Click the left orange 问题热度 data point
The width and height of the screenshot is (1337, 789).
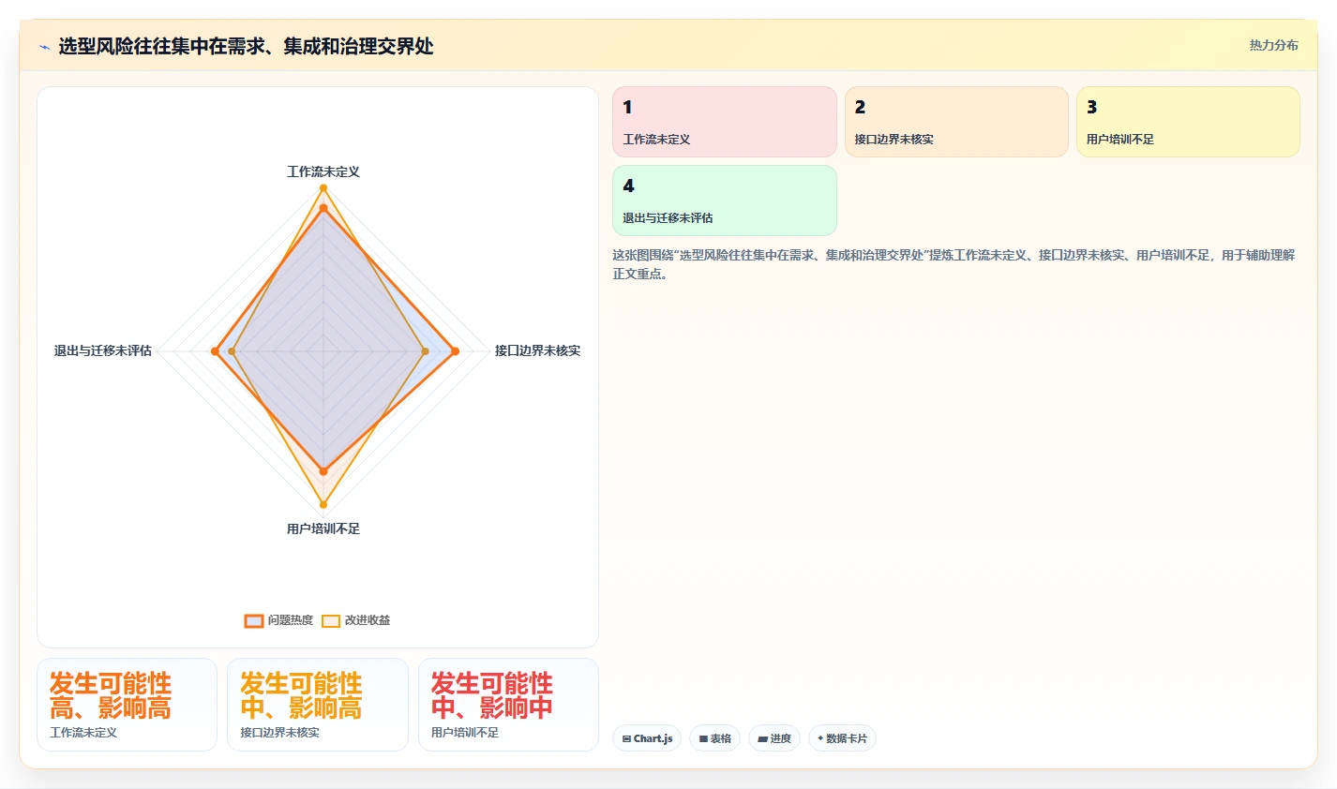point(215,351)
